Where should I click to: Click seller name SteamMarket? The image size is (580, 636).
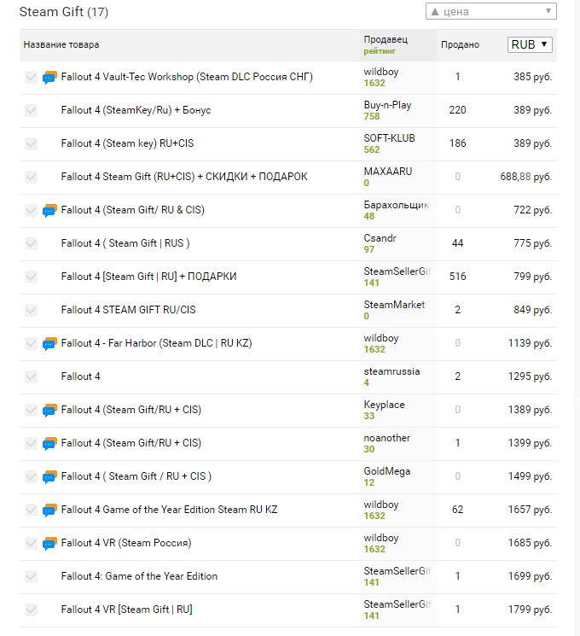pos(394,305)
